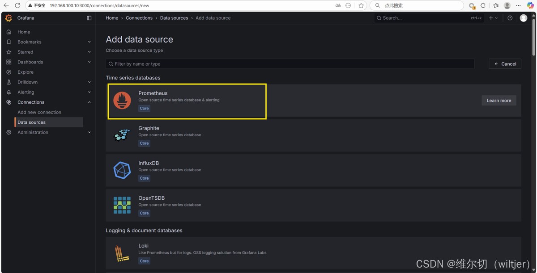This screenshot has width=537, height=273.
Task: Expand the Bookmarks section chevron
Action: 89,42
